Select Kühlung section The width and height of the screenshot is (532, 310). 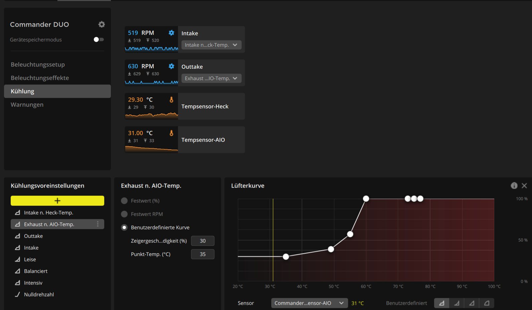coord(57,91)
